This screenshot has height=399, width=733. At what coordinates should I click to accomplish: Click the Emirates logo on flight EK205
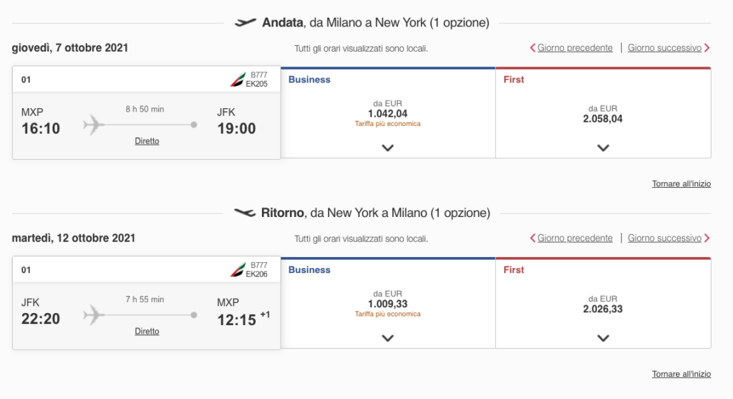[x=237, y=80]
